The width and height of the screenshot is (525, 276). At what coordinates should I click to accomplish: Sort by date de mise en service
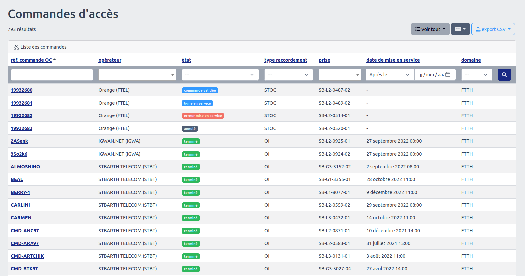coord(393,60)
